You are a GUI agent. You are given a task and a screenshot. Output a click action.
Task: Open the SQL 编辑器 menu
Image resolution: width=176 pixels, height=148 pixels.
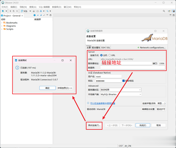pyautogui.click(x=44, y=7)
